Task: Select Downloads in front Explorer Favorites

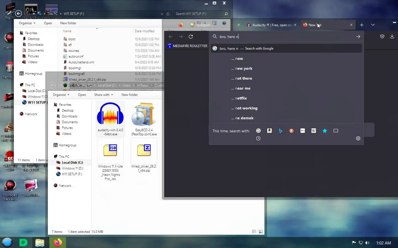Action: 67,116
